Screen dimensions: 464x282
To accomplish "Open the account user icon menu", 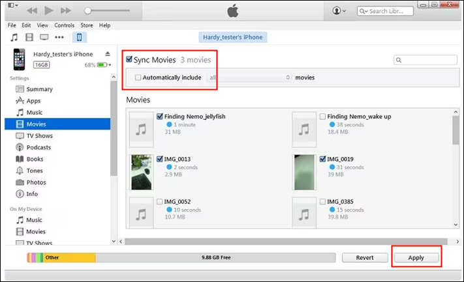I will pos(339,10).
